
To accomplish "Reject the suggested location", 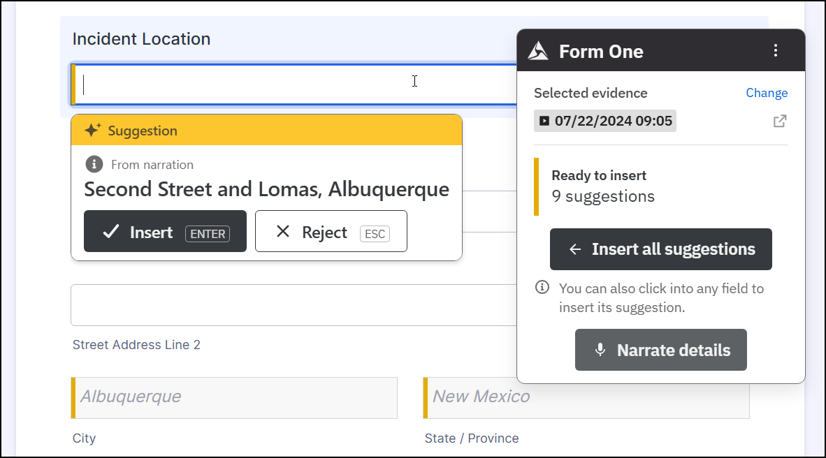I will (331, 231).
